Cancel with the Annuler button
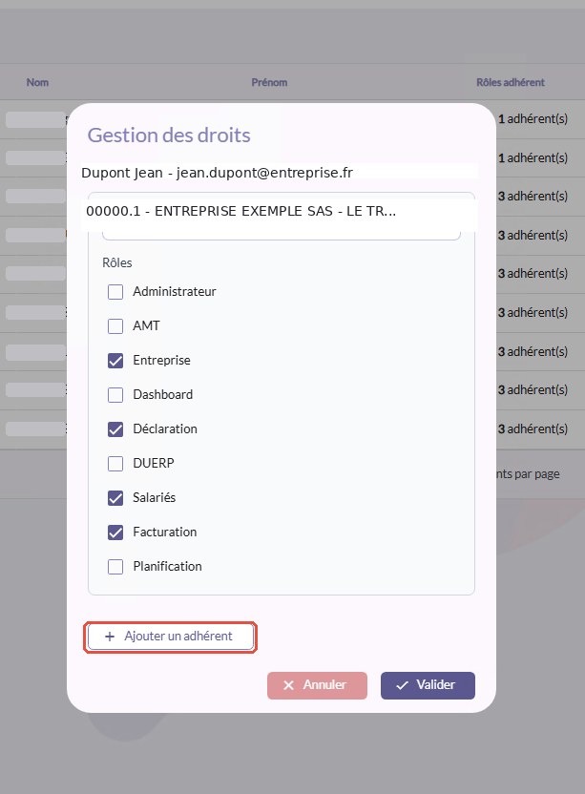The height and width of the screenshot is (794, 585). [x=317, y=685]
